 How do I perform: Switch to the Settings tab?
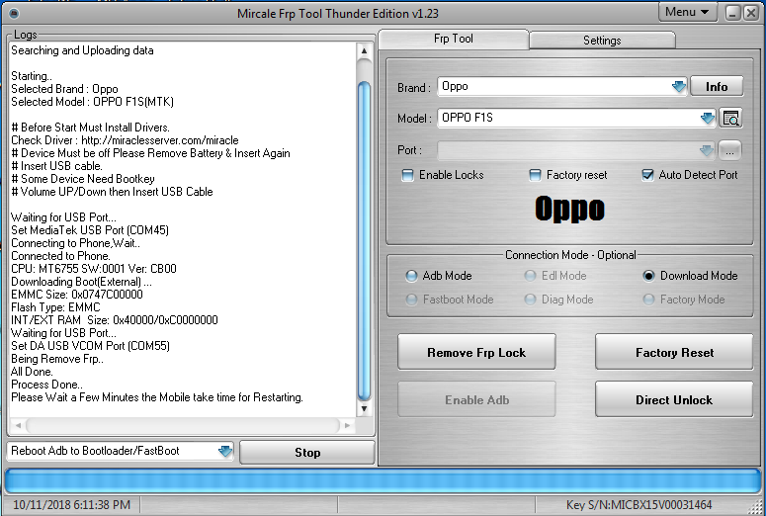pos(602,41)
